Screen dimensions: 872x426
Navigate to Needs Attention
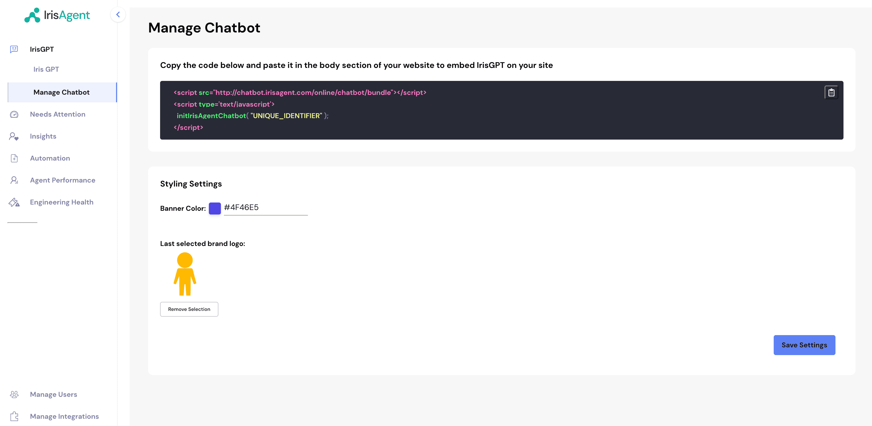[x=58, y=114]
